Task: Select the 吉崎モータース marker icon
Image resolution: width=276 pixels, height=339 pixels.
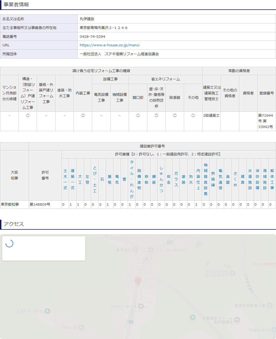Action: coord(141,306)
